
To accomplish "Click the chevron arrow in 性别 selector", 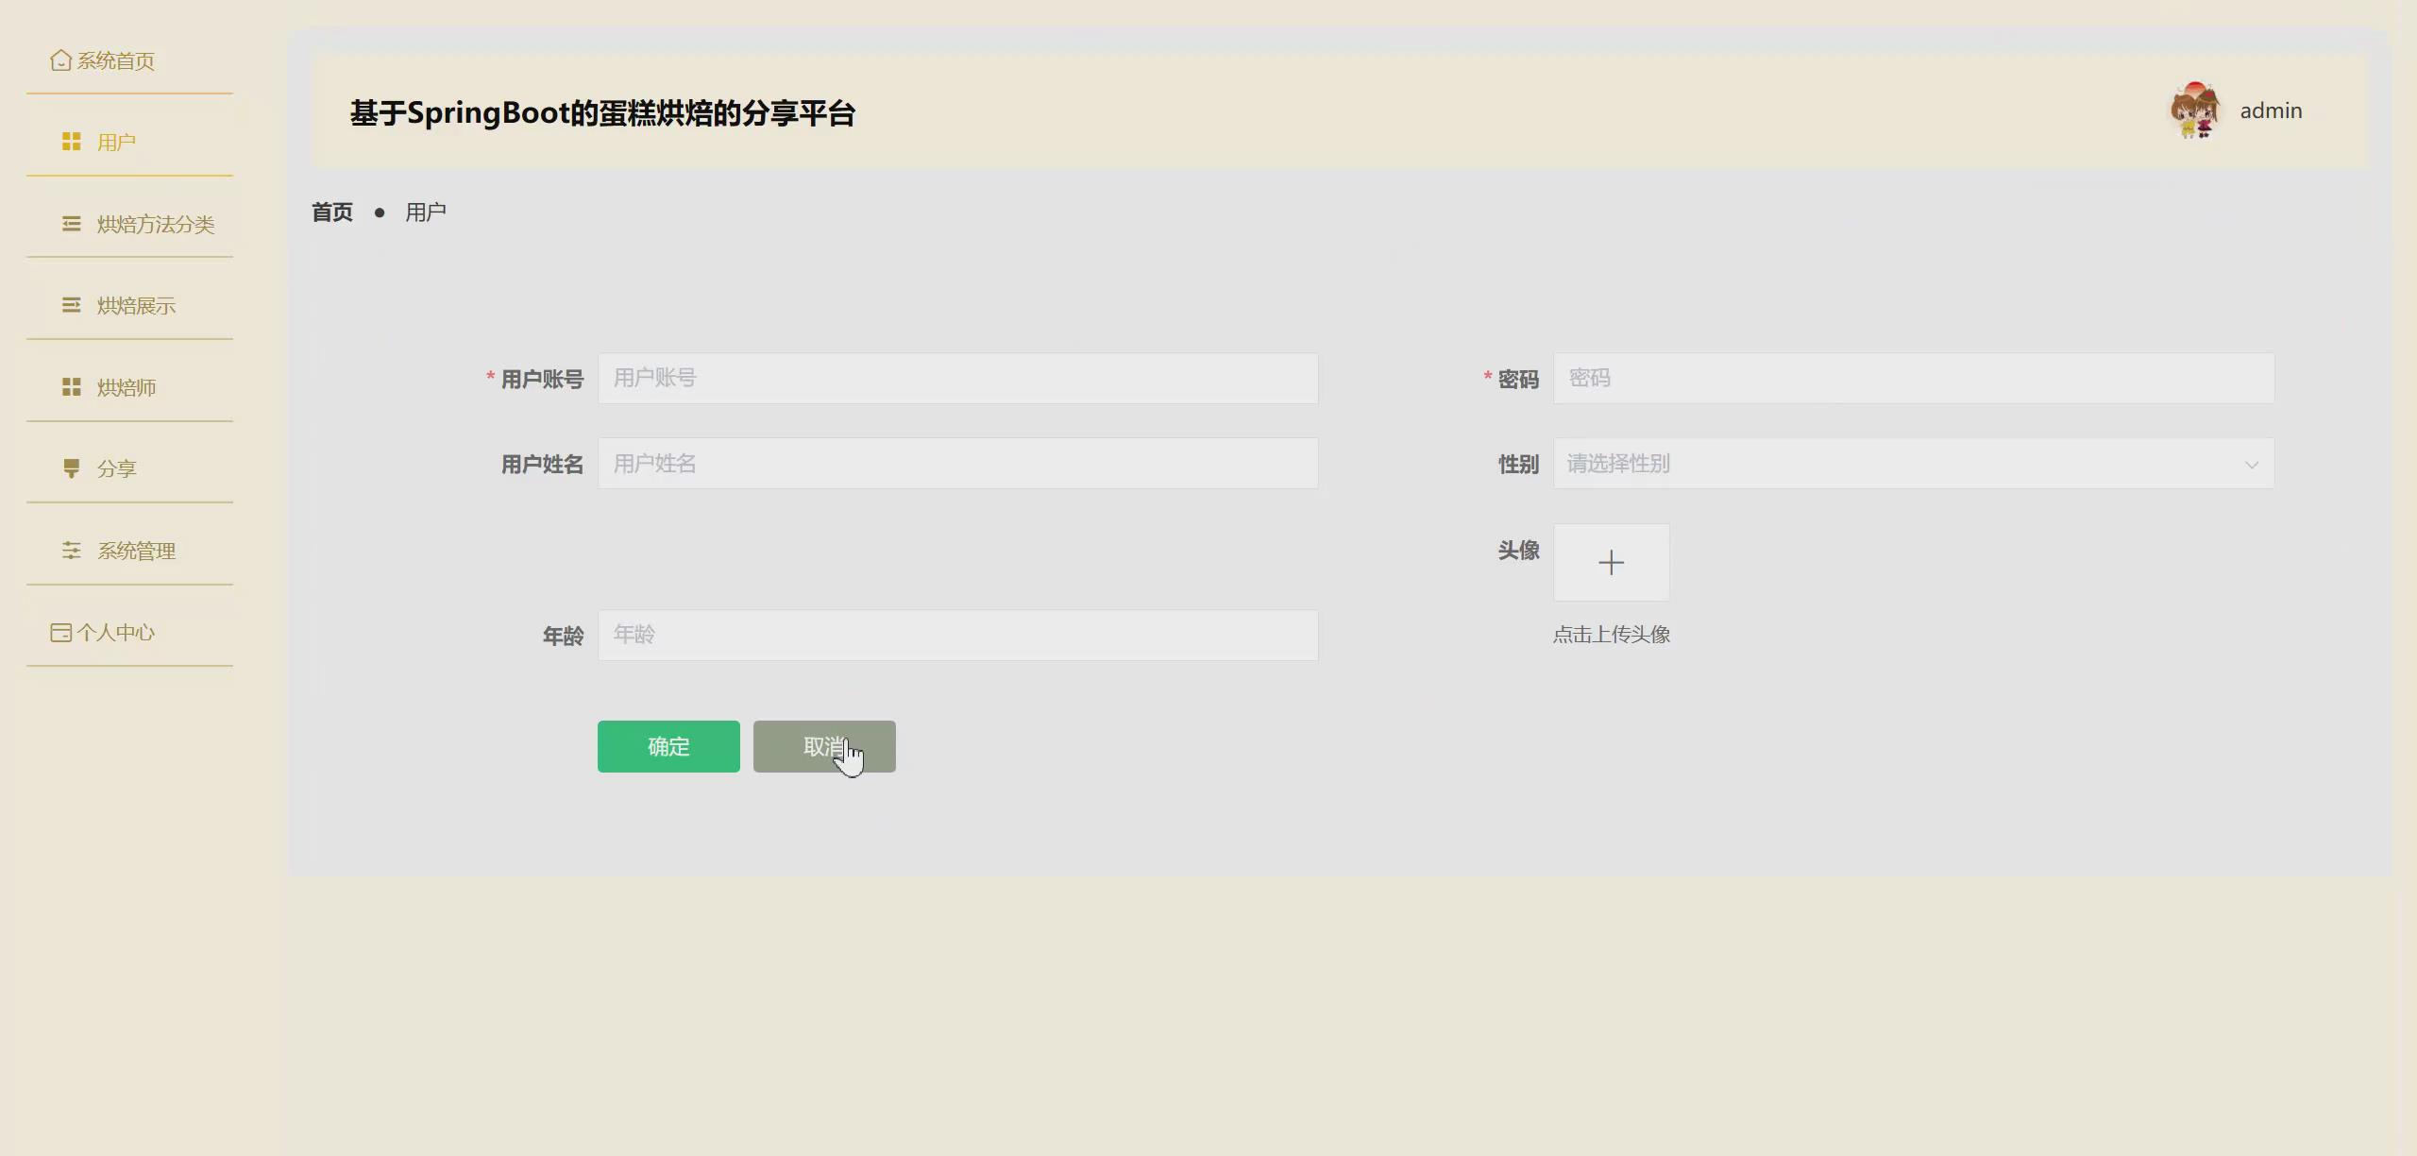I will pyautogui.click(x=2251, y=465).
